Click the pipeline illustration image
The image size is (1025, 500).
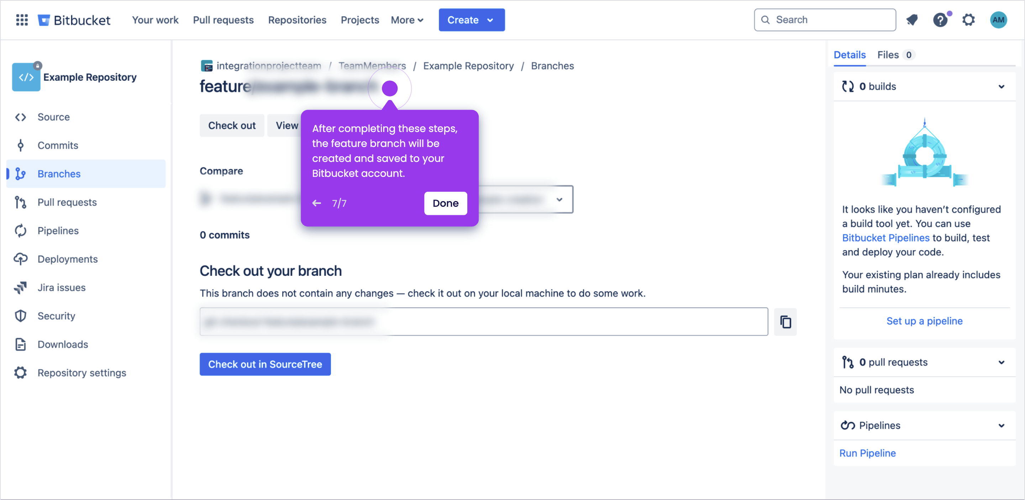[x=924, y=153]
